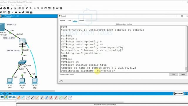Click the connection list horizontal scrollbar
This screenshot has width=188, height=106.
click(71, 102)
